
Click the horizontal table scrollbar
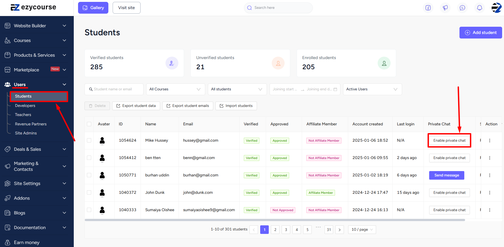(x=275, y=220)
